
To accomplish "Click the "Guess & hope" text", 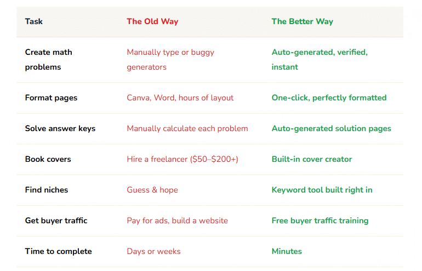I will pos(152,190).
